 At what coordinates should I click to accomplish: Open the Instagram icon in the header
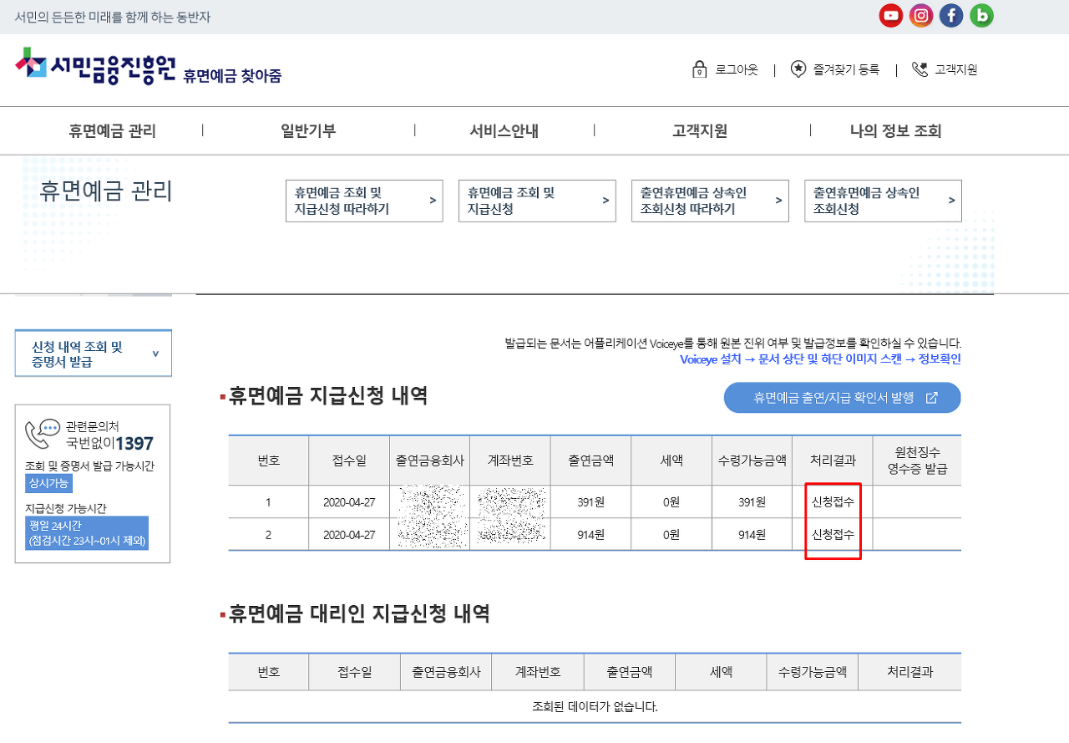pos(920,15)
